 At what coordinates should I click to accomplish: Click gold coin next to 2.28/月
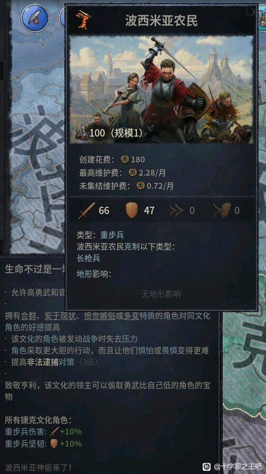click(x=132, y=172)
